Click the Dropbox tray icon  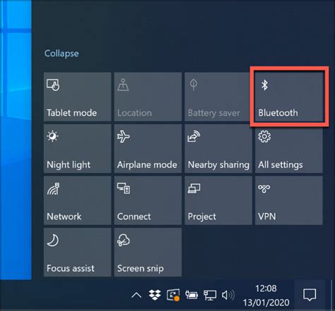(x=155, y=295)
